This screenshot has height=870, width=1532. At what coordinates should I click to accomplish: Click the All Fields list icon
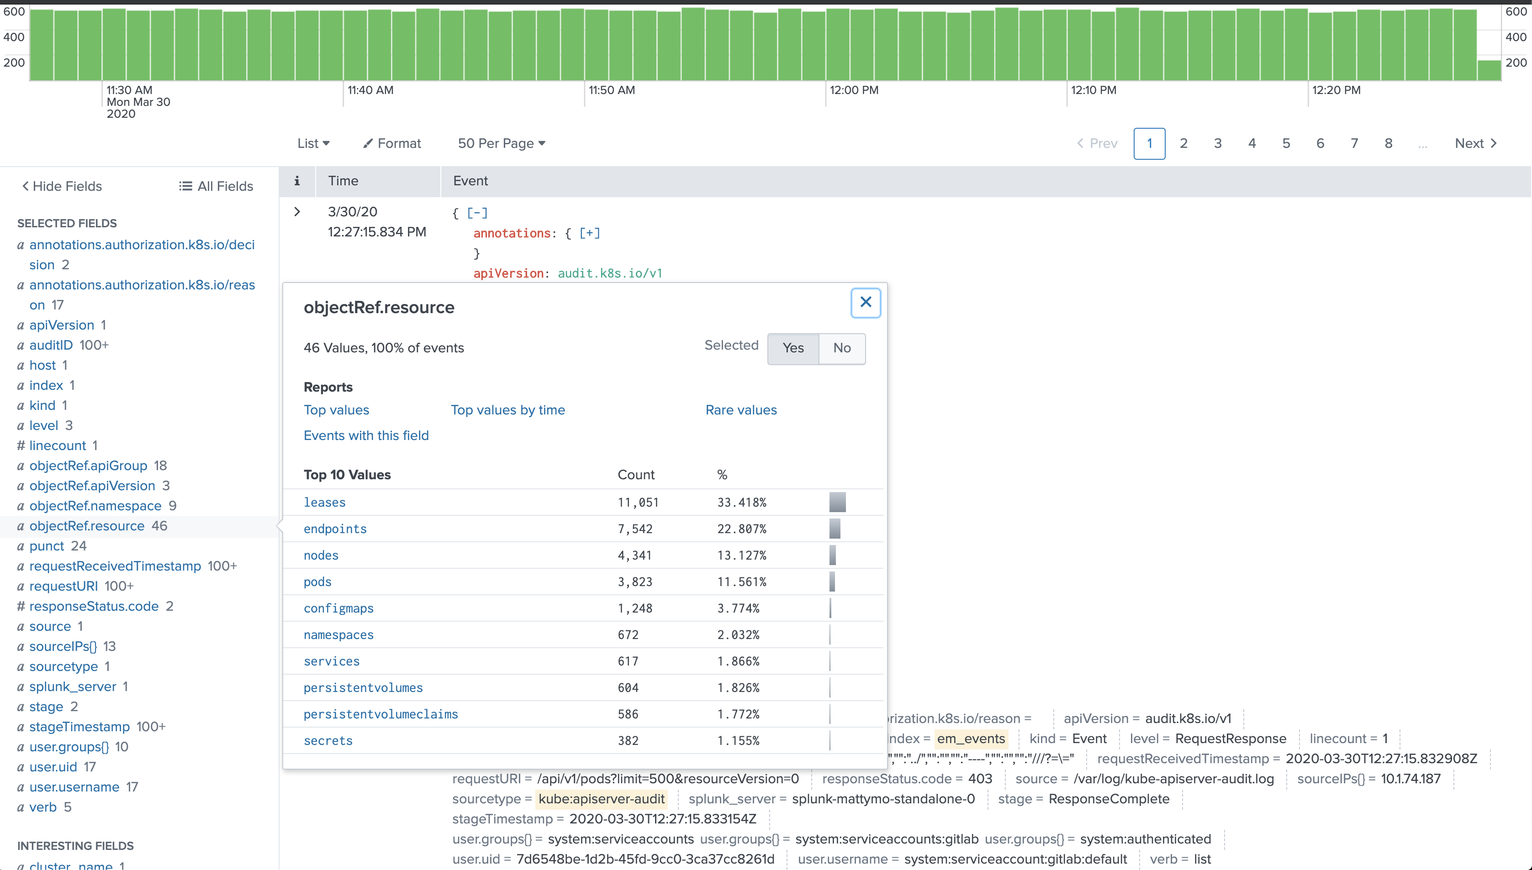(185, 186)
